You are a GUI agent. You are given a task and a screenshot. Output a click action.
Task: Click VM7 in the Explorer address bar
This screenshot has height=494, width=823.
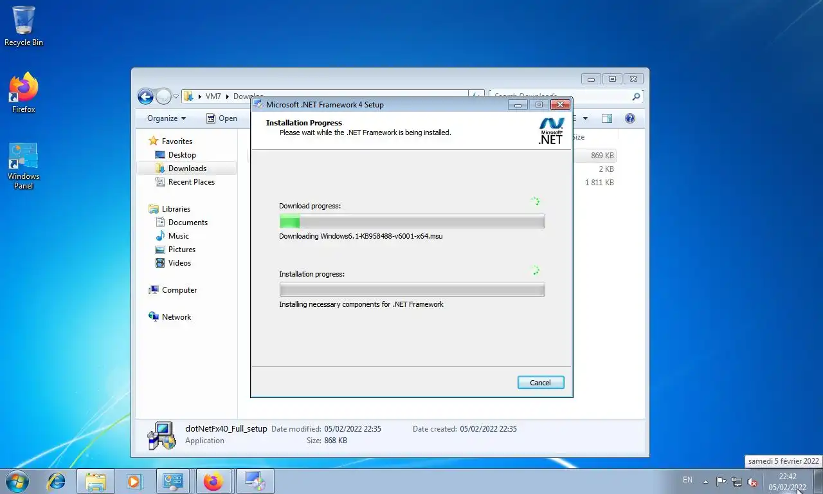(213, 96)
